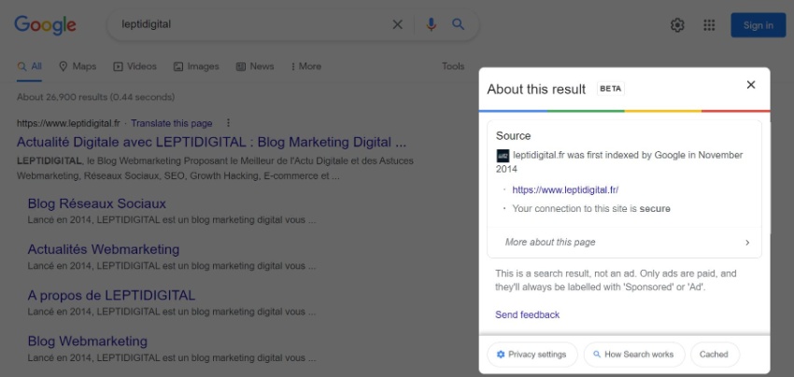
Task: Select the Videos tab
Action: [x=135, y=66]
